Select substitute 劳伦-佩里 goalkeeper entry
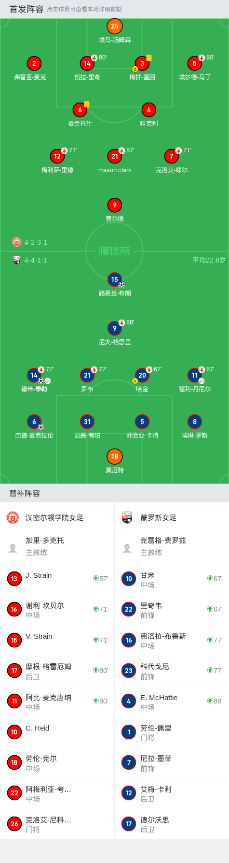Image resolution: width=229 pixels, height=863 pixels. (x=172, y=732)
